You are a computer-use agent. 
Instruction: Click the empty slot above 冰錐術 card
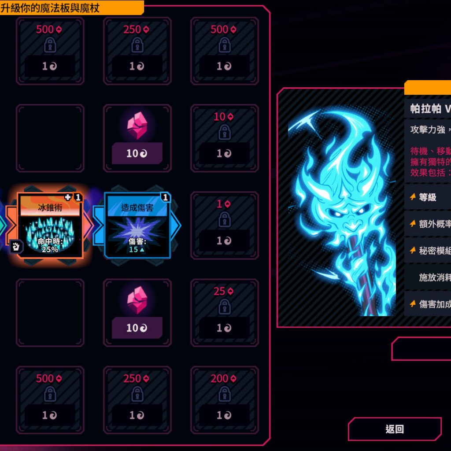point(50,138)
